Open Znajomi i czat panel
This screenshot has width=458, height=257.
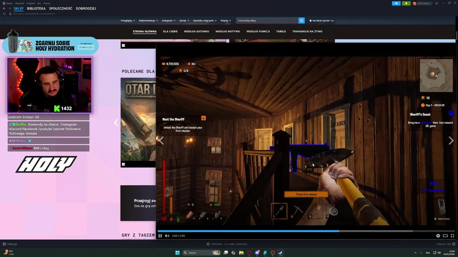click(446, 244)
